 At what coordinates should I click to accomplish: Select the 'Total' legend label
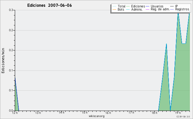tap(122, 6)
